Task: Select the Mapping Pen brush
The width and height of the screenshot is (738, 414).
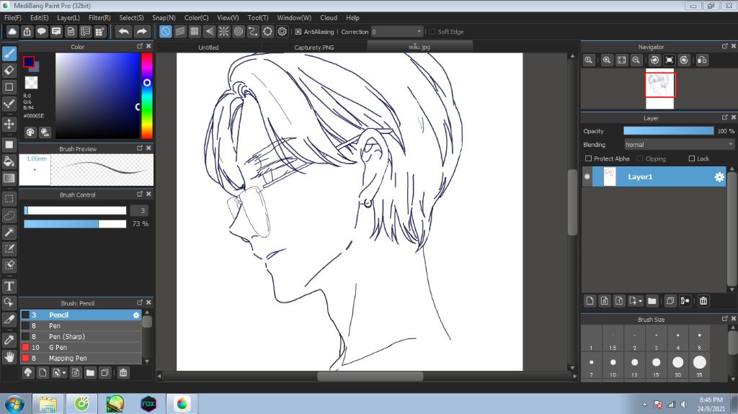Action: pyautogui.click(x=81, y=358)
